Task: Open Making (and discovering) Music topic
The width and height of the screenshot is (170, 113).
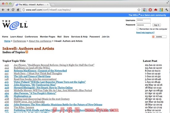Action: point(42,99)
